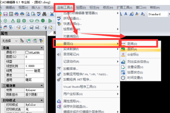This screenshot has width=170, height=113.
Task: Open the 定制工具(T) menu
Action: point(65,8)
